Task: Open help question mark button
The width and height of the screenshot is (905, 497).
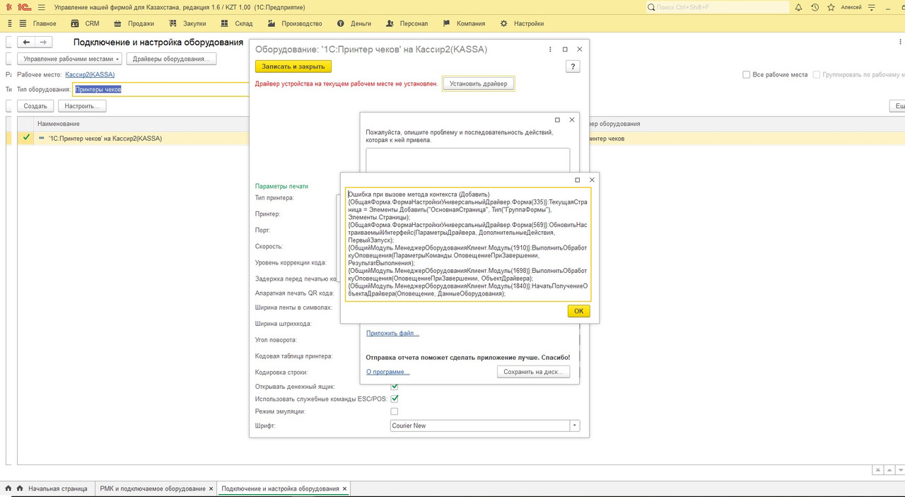Action: point(573,66)
